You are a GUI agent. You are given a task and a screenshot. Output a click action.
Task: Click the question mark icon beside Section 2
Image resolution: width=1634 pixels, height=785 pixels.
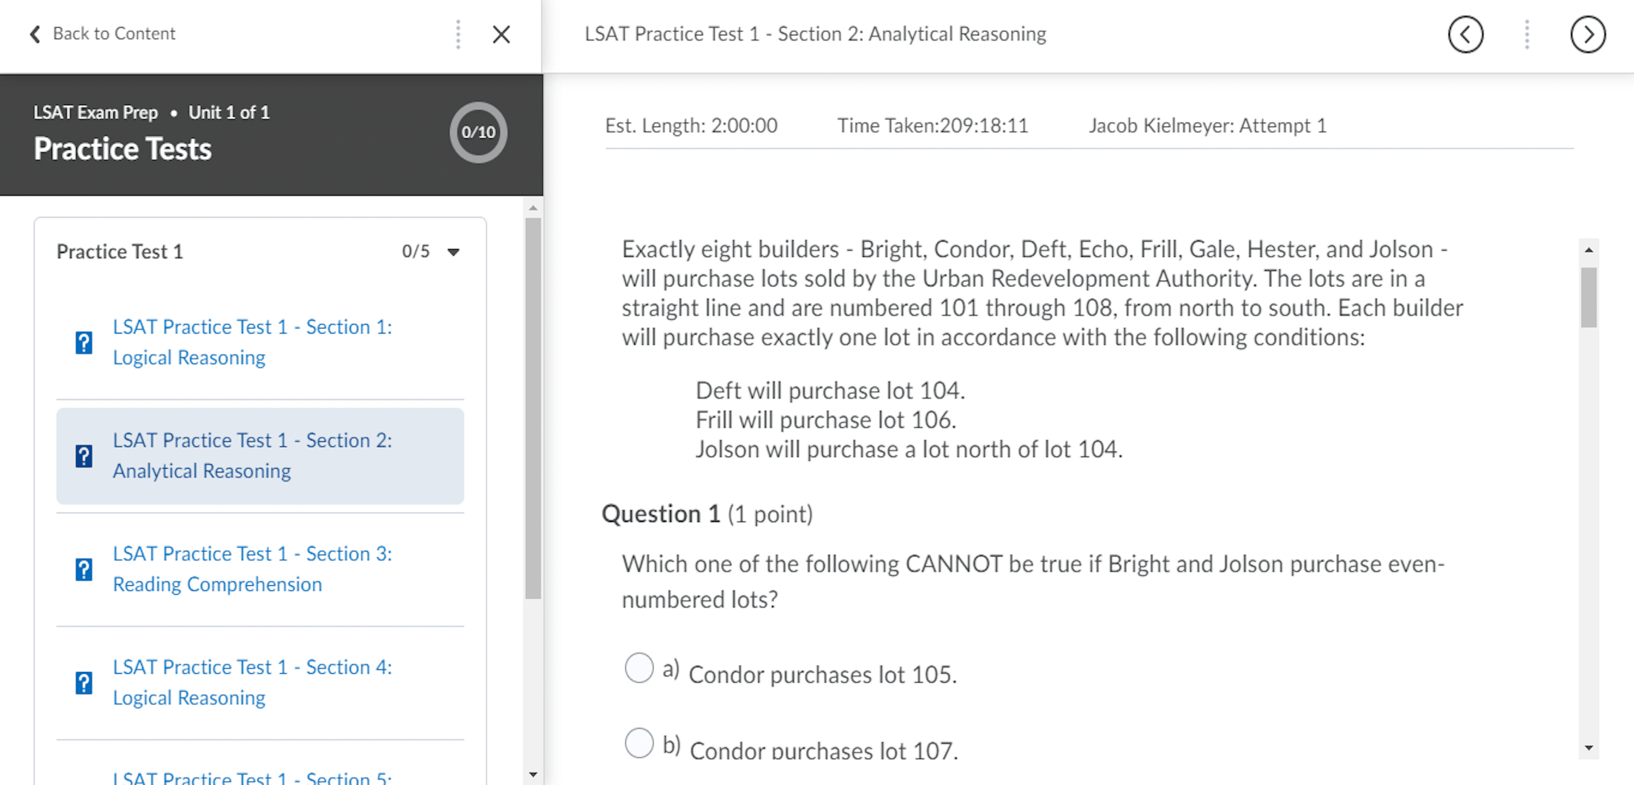pos(84,455)
